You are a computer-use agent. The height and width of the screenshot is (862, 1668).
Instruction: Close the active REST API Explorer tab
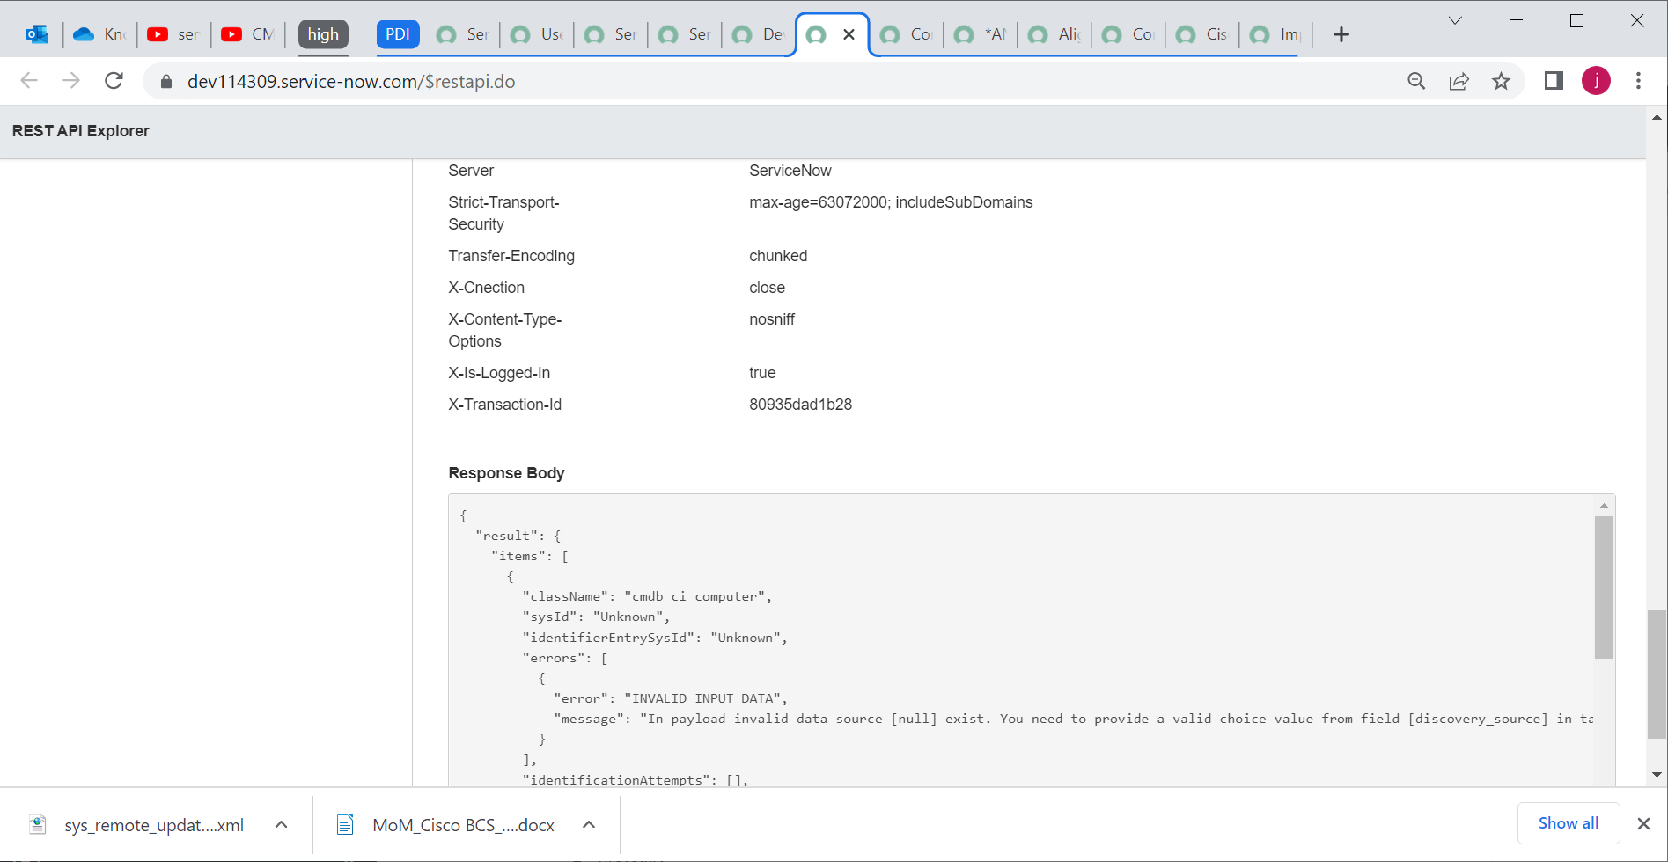pyautogui.click(x=849, y=34)
